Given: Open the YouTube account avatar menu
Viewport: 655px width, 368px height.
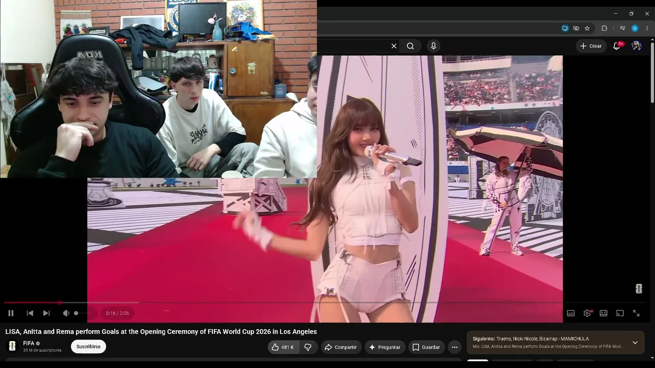Looking at the screenshot, I should click(x=637, y=46).
